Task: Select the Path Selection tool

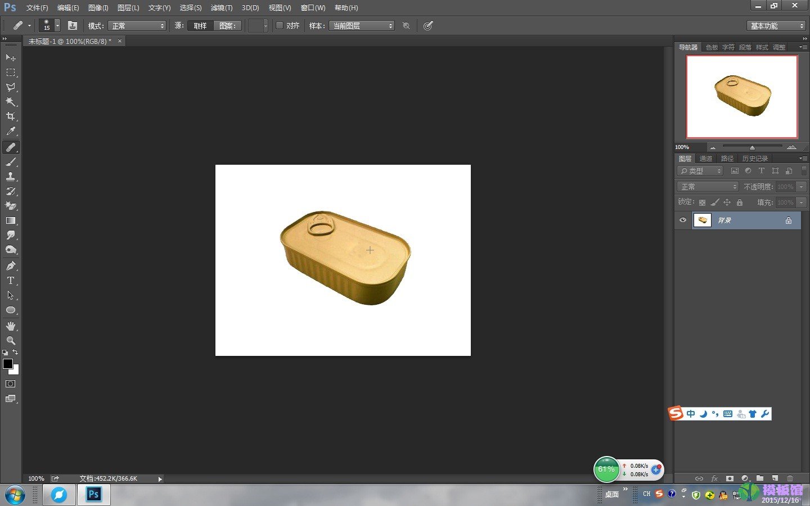Action: pyautogui.click(x=11, y=295)
